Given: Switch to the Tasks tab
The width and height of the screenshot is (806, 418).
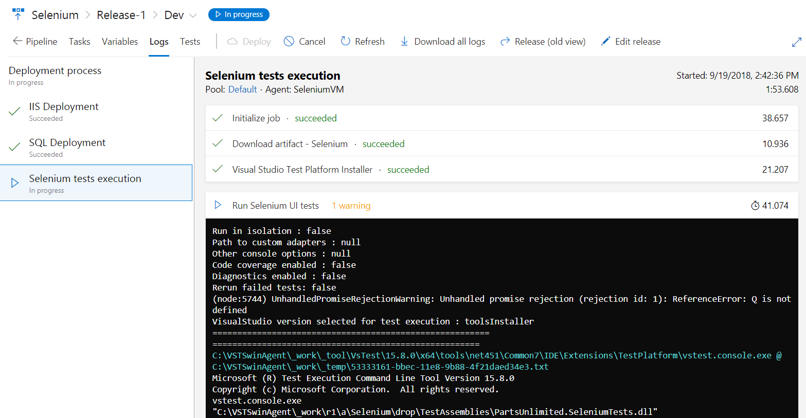Looking at the screenshot, I should [80, 42].
